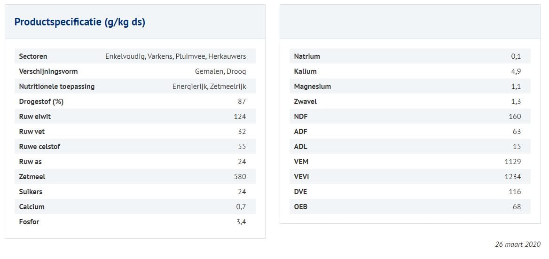Image resolution: width=549 pixels, height=259 pixels.
Task: Click the Nutritionele toepassing label
Action: click(x=56, y=86)
